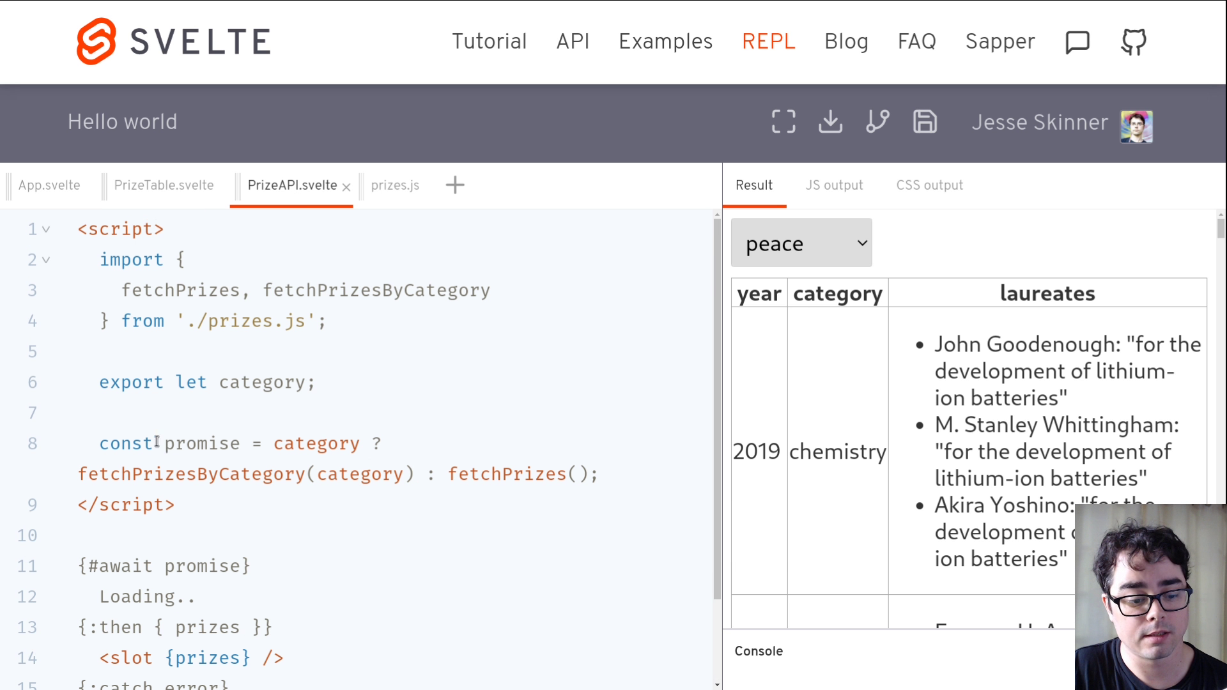
Task: Close the PrizeAPI.svelte tab
Action: [346, 187]
